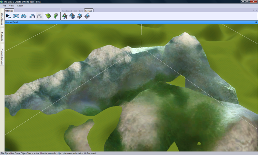Select the Terrain tab
Image resolution: width=258 pixels, height=155 pixels.
click(89, 11)
